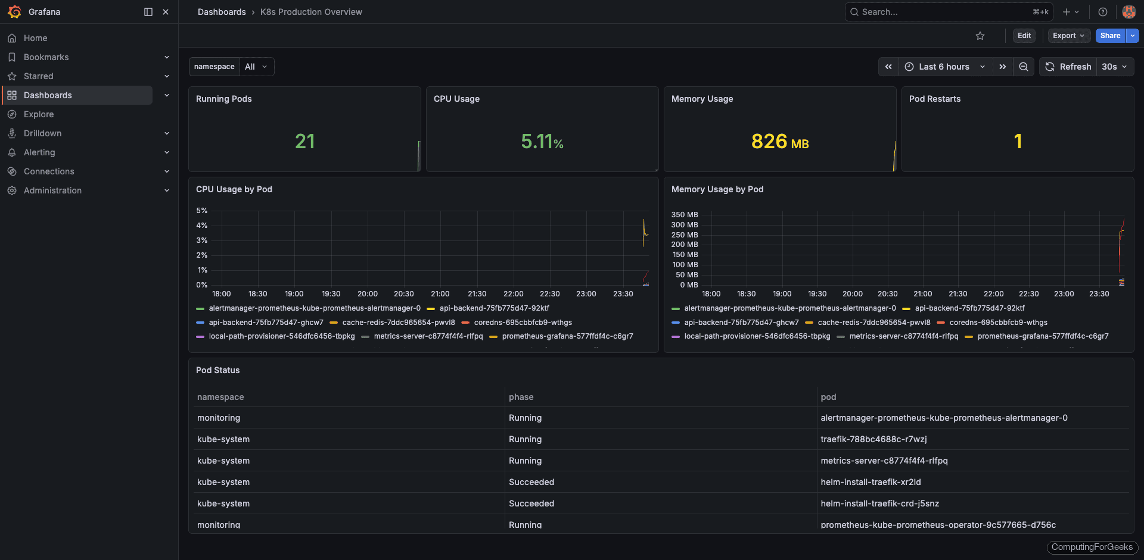Select Dashboards in the sidebar menu
This screenshot has width=1144, height=560.
point(48,95)
